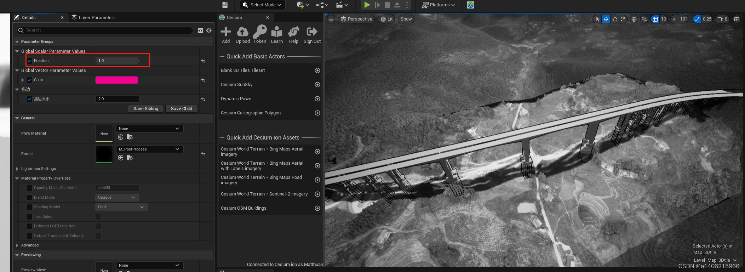
Task: Open the magenta Color parameter swatch
Action: pyautogui.click(x=116, y=80)
